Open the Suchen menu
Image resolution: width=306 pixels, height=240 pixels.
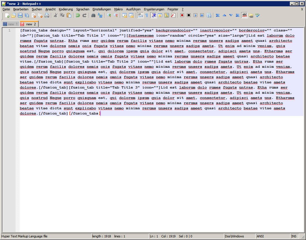point(37,9)
